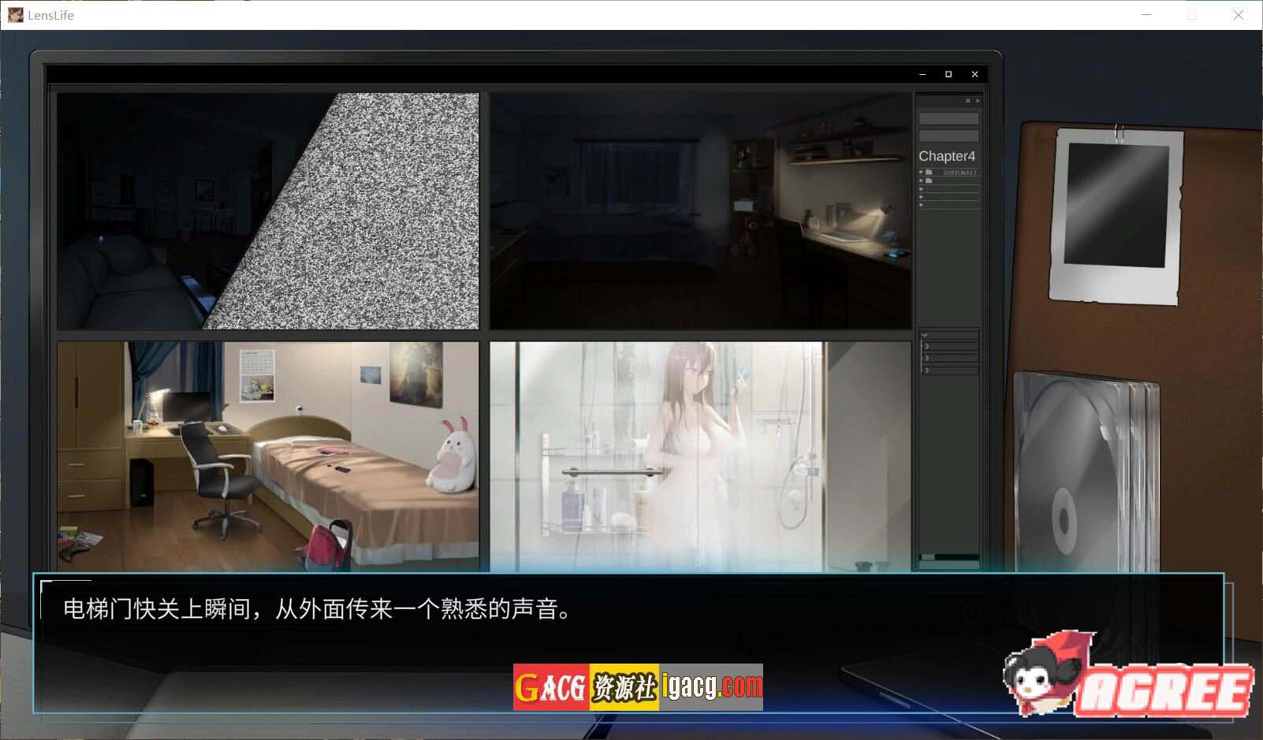Expand the first folder tree arrow under Chapter4
The height and width of the screenshot is (740, 1263).
(921, 172)
